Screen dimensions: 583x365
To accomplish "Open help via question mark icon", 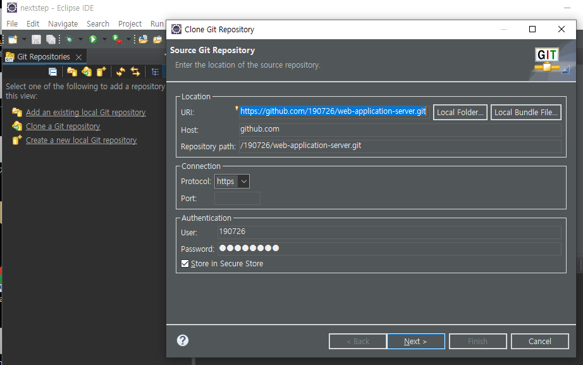I will click(183, 340).
